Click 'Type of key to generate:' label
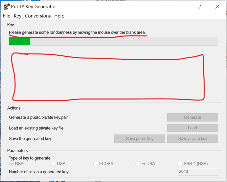This screenshot has width=227, height=182. 30,158
